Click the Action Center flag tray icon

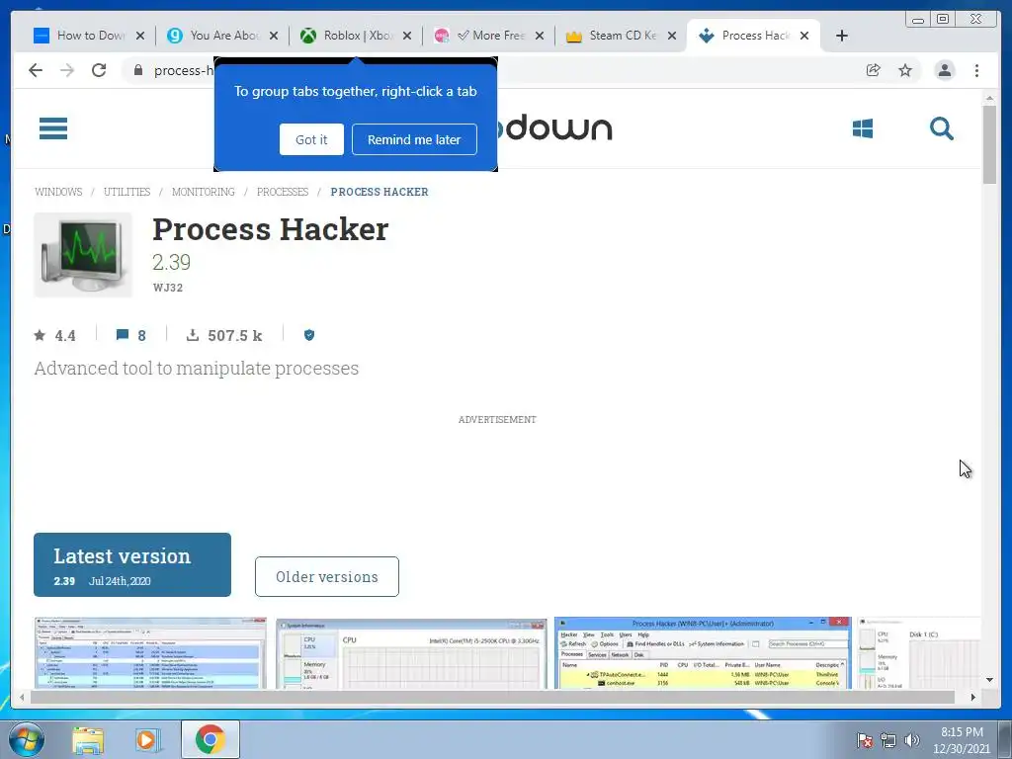tap(865, 740)
